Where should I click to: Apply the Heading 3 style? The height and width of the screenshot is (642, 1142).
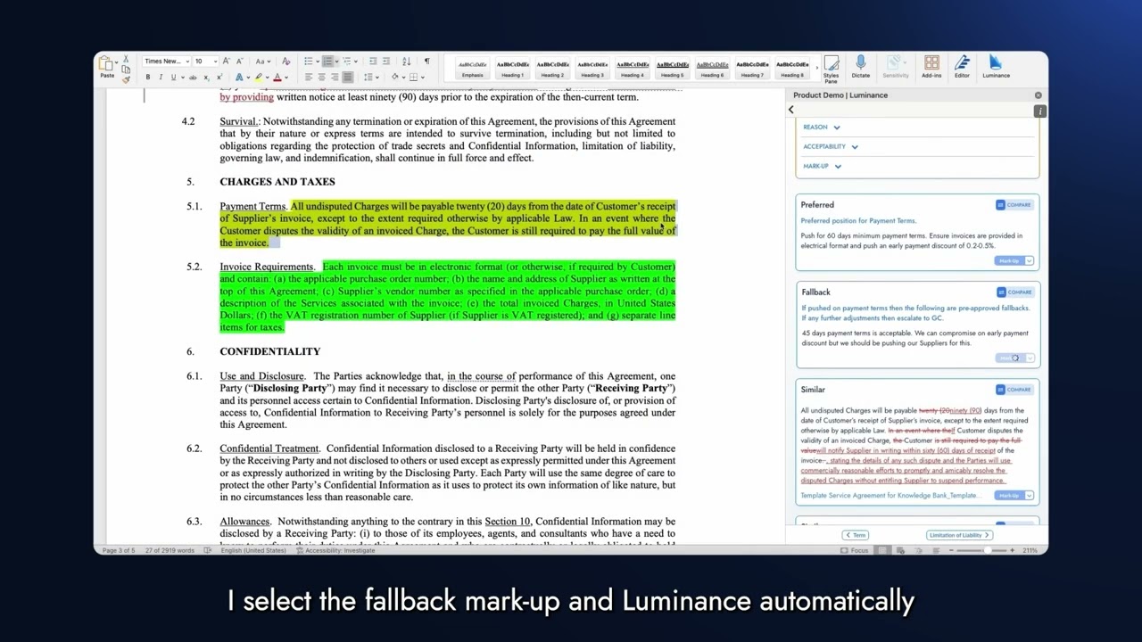point(592,69)
